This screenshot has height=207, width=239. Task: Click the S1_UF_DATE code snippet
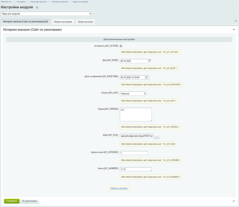pyautogui.click(x=149, y=68)
